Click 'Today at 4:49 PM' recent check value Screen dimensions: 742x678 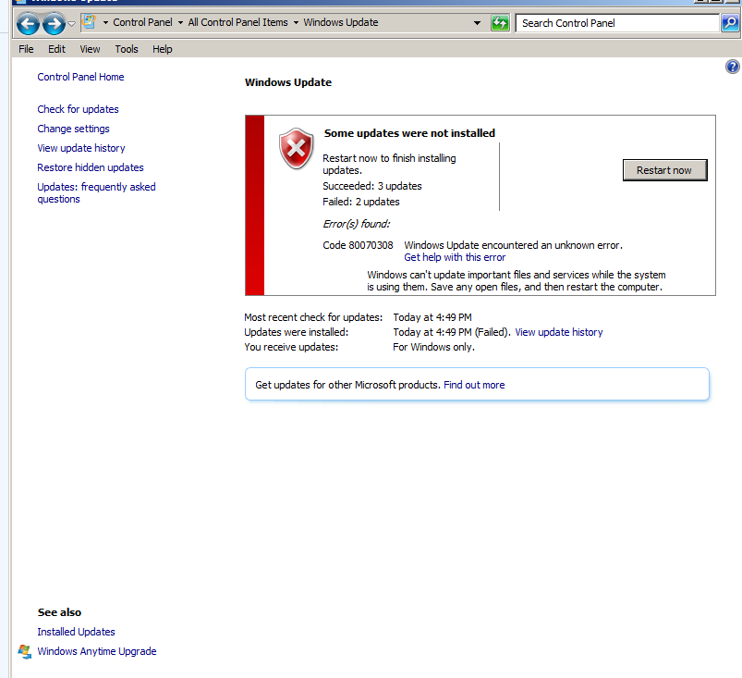point(432,317)
